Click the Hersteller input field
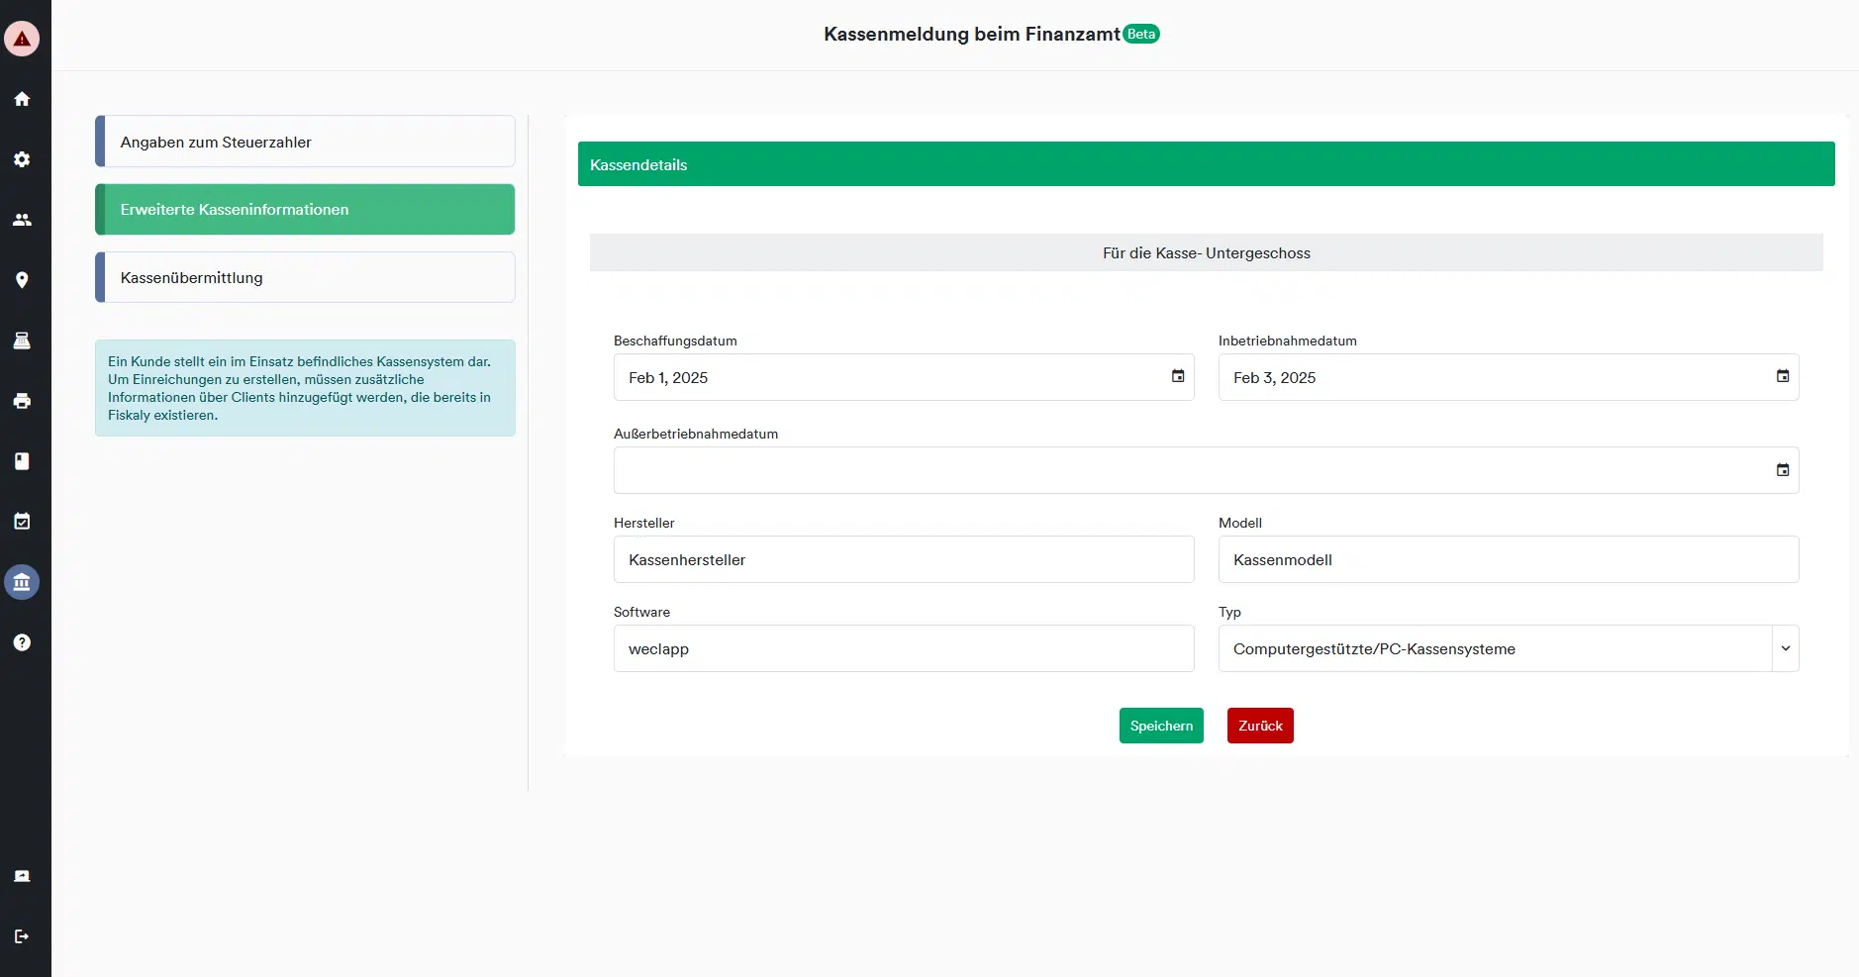This screenshot has width=1859, height=977. (904, 559)
